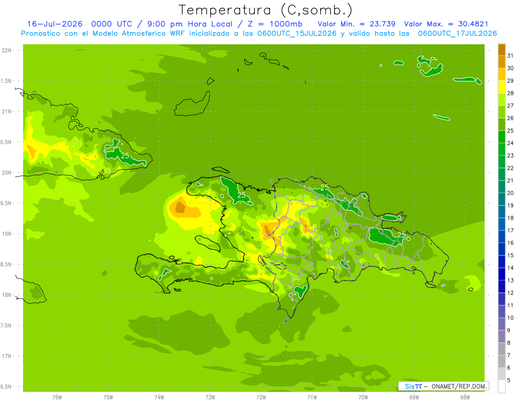Viewport: 522px width, 403px height.
Task: Click the 'Valor Min. = 23.739' readout
Action: pos(356,24)
